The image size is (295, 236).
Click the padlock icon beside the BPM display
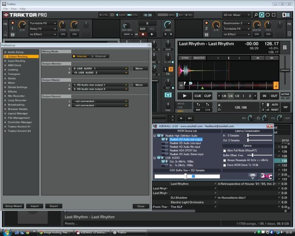click(219, 105)
